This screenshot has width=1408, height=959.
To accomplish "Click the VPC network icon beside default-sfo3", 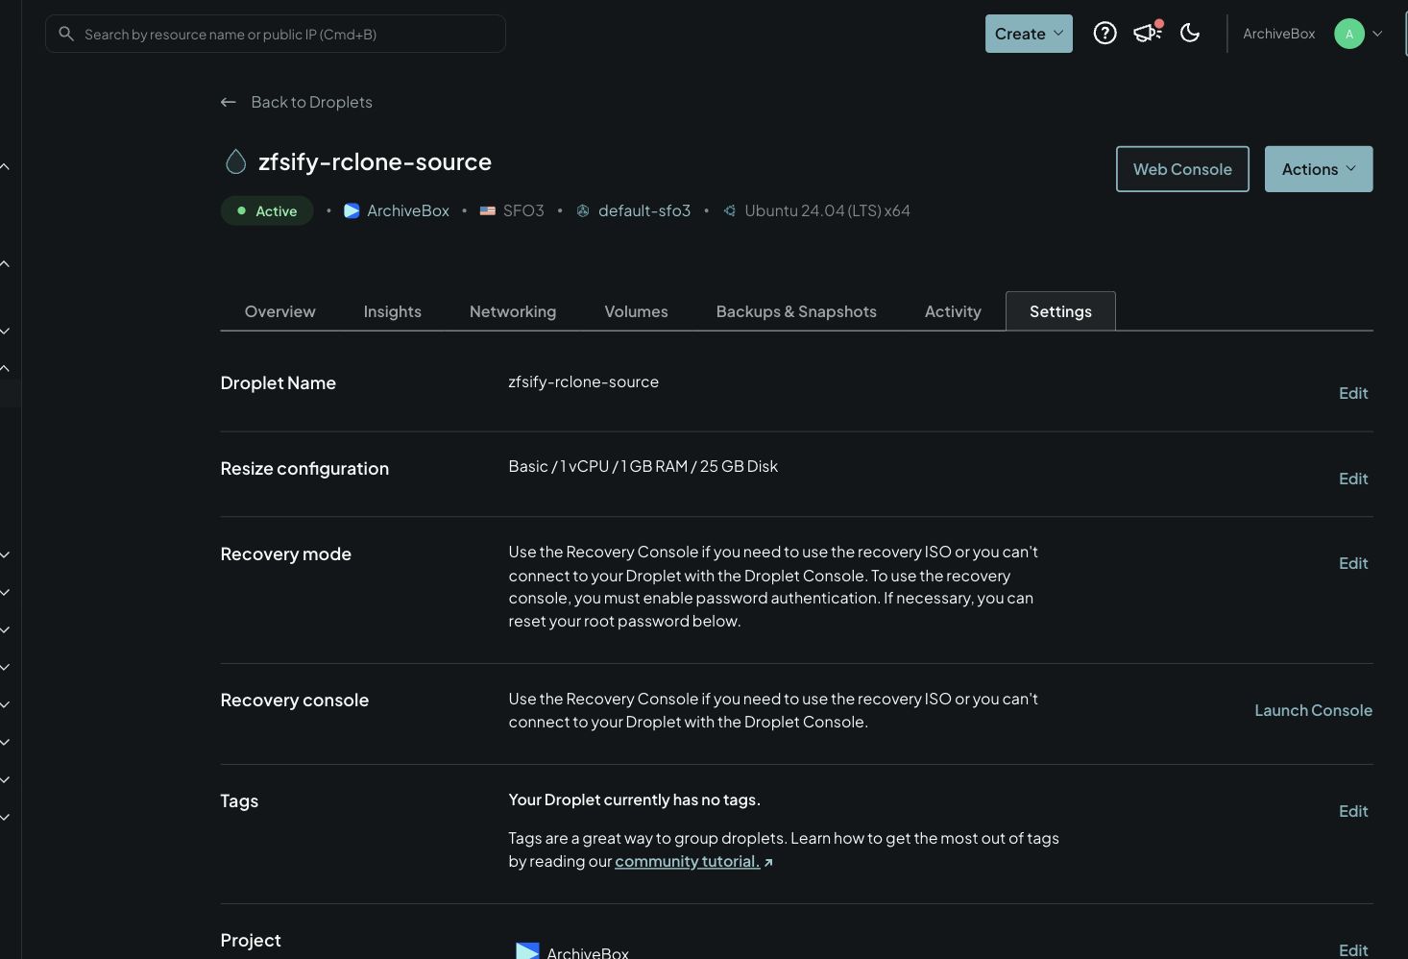I will point(583,210).
